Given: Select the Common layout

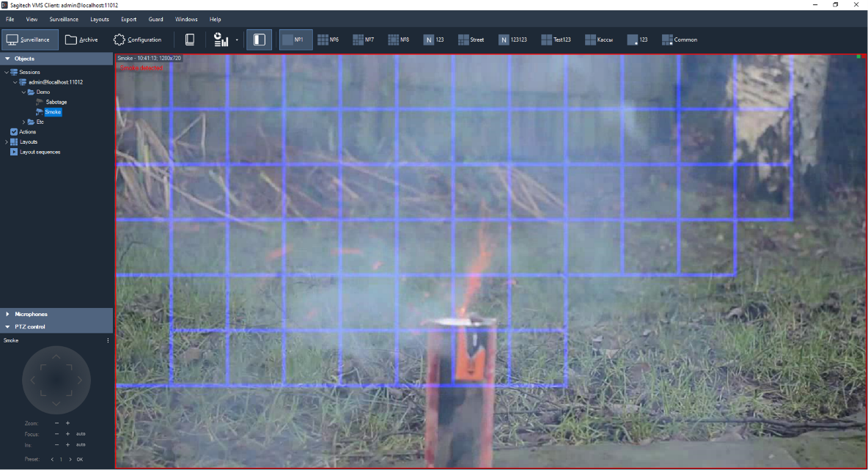Looking at the screenshot, I should click(680, 40).
